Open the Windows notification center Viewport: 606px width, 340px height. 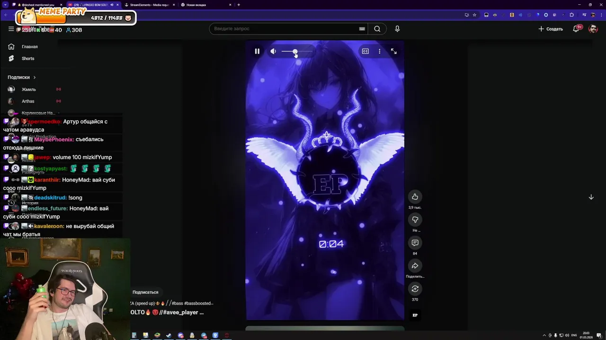tap(599, 335)
